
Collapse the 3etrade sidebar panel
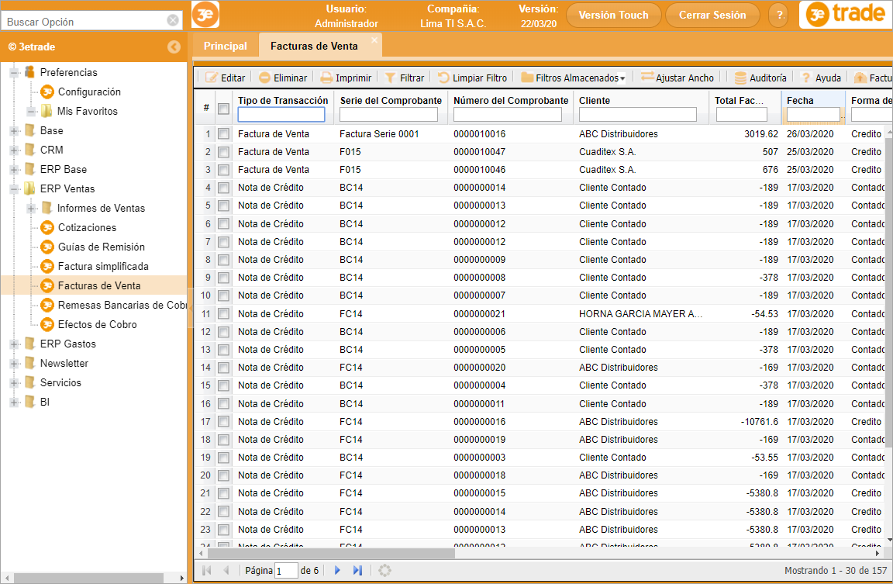(x=174, y=47)
